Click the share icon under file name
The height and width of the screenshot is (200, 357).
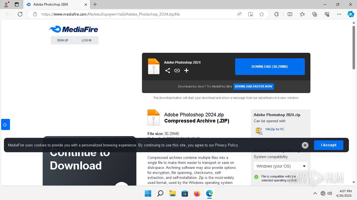(168, 71)
